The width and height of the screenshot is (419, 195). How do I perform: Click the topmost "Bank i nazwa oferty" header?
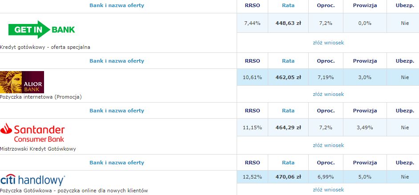[117, 6]
